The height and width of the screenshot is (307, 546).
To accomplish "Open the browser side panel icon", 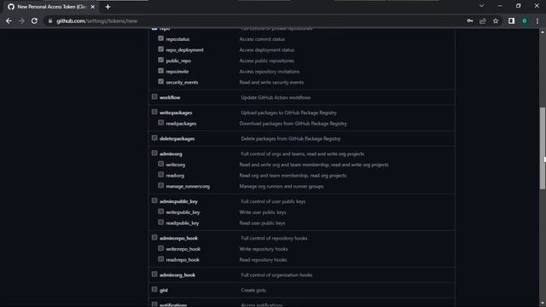I will (x=511, y=20).
